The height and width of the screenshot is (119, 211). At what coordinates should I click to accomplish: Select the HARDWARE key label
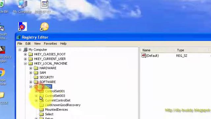click(48, 68)
